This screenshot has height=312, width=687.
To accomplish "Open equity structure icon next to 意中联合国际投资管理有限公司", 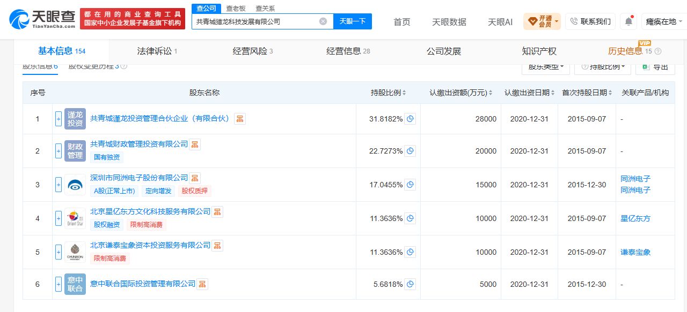I will [x=202, y=284].
